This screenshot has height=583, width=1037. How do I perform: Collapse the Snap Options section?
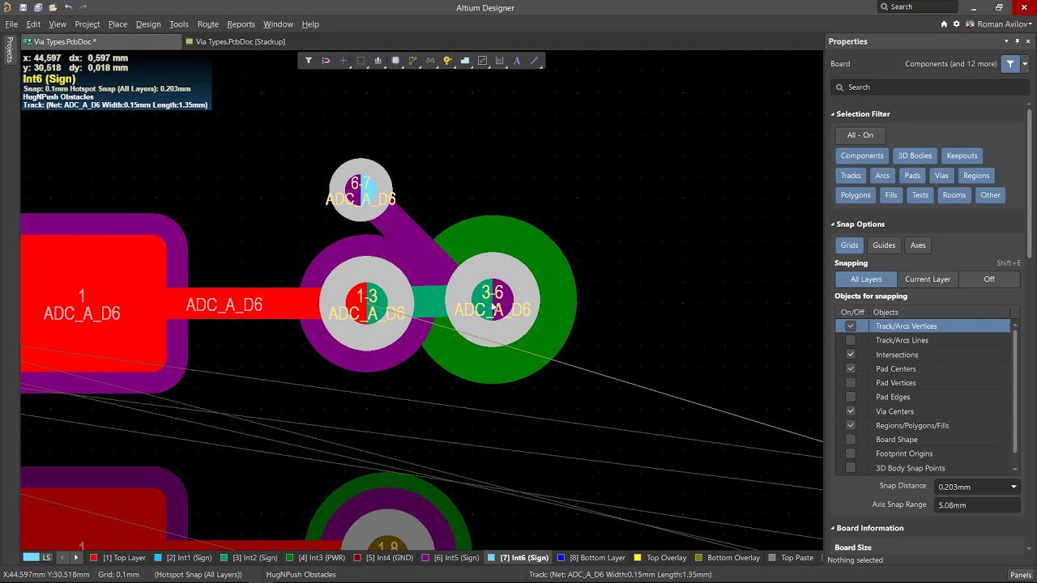858,223
